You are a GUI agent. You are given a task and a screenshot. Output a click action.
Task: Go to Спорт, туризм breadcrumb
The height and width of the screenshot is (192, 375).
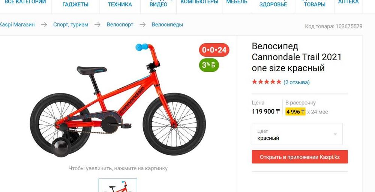(x=70, y=24)
